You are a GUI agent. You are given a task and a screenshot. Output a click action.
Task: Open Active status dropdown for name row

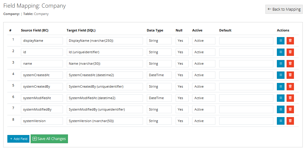coord(204,64)
